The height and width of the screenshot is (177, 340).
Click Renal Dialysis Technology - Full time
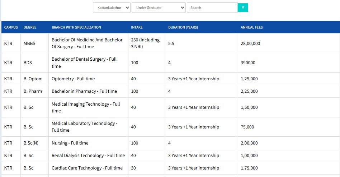click(88, 156)
